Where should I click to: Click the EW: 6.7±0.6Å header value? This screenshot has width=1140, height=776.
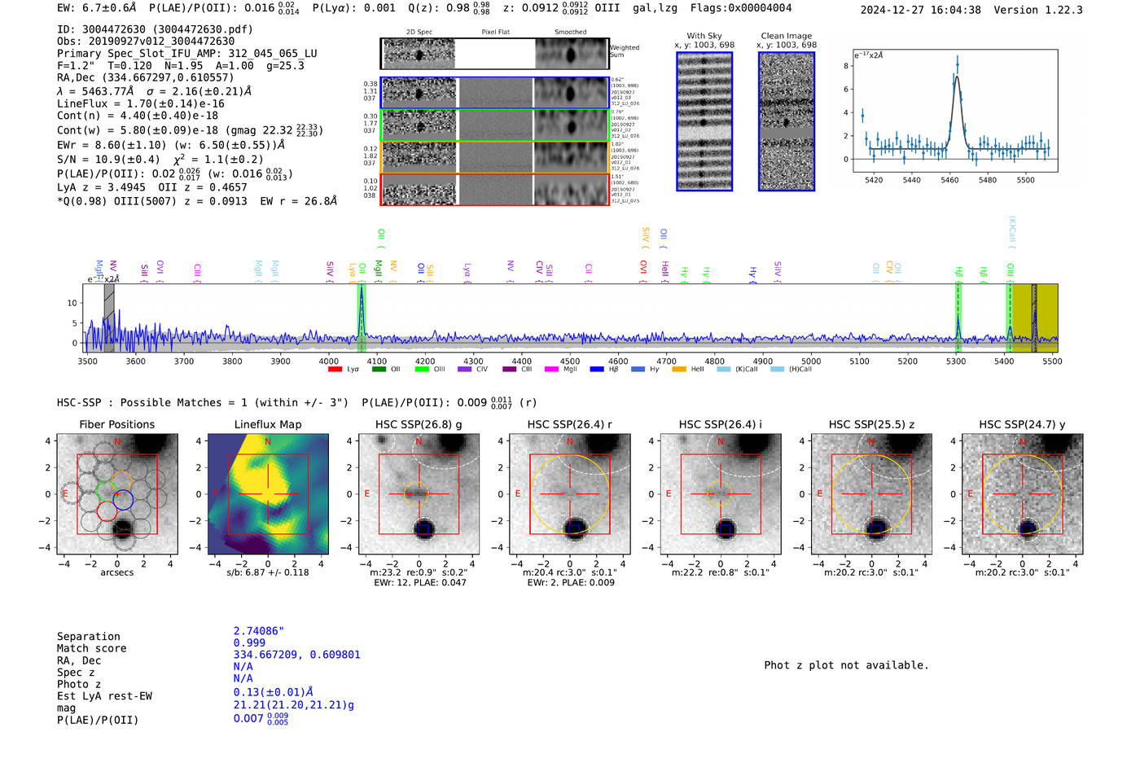tap(97, 8)
